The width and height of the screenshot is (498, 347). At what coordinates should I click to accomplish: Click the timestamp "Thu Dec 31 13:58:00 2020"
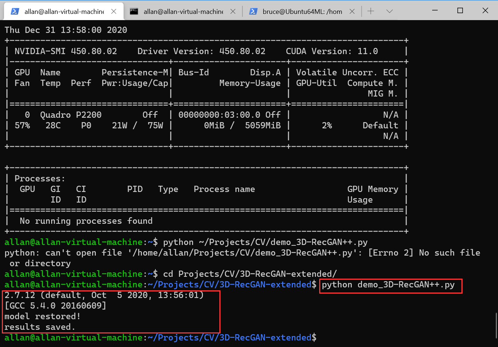click(66, 30)
